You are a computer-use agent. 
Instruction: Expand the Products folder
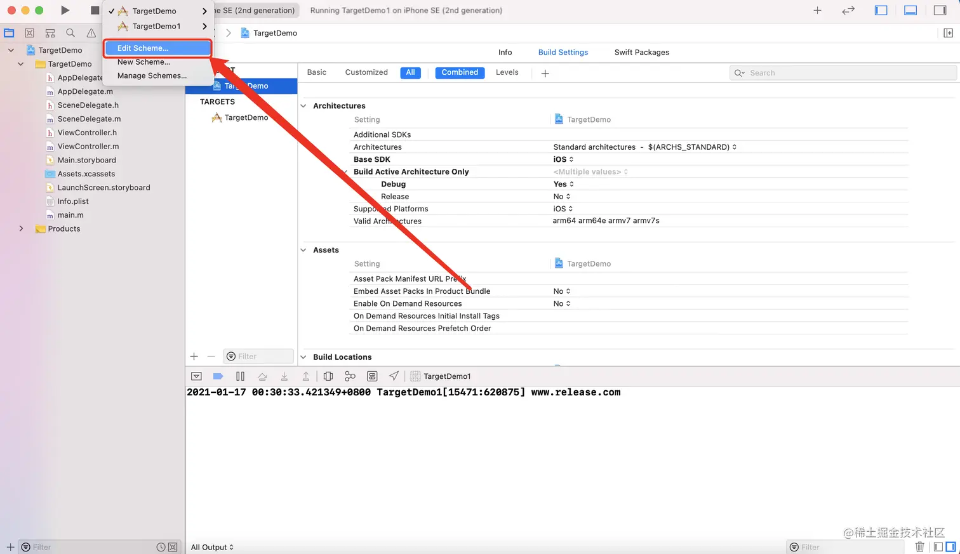tap(21, 229)
